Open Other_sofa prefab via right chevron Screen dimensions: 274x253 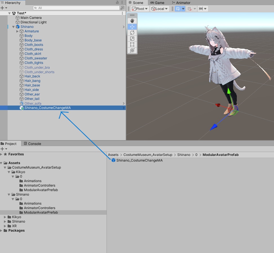point(123,103)
